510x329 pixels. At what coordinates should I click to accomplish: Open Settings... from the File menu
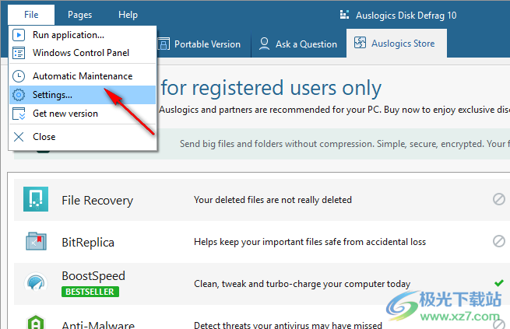(x=83, y=95)
